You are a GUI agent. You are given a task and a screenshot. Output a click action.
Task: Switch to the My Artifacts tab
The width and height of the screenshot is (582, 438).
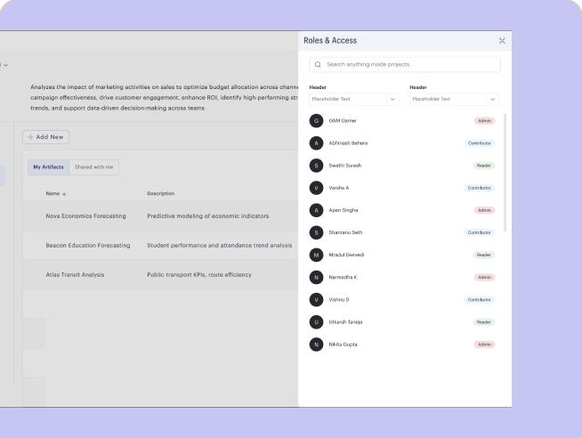pos(48,167)
